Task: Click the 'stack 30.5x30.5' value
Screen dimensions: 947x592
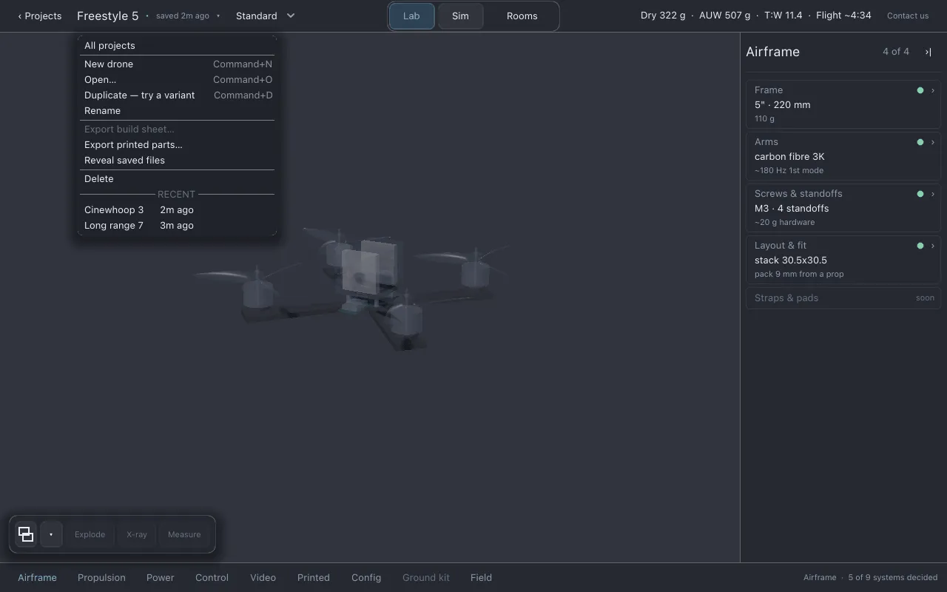Action: point(791,260)
